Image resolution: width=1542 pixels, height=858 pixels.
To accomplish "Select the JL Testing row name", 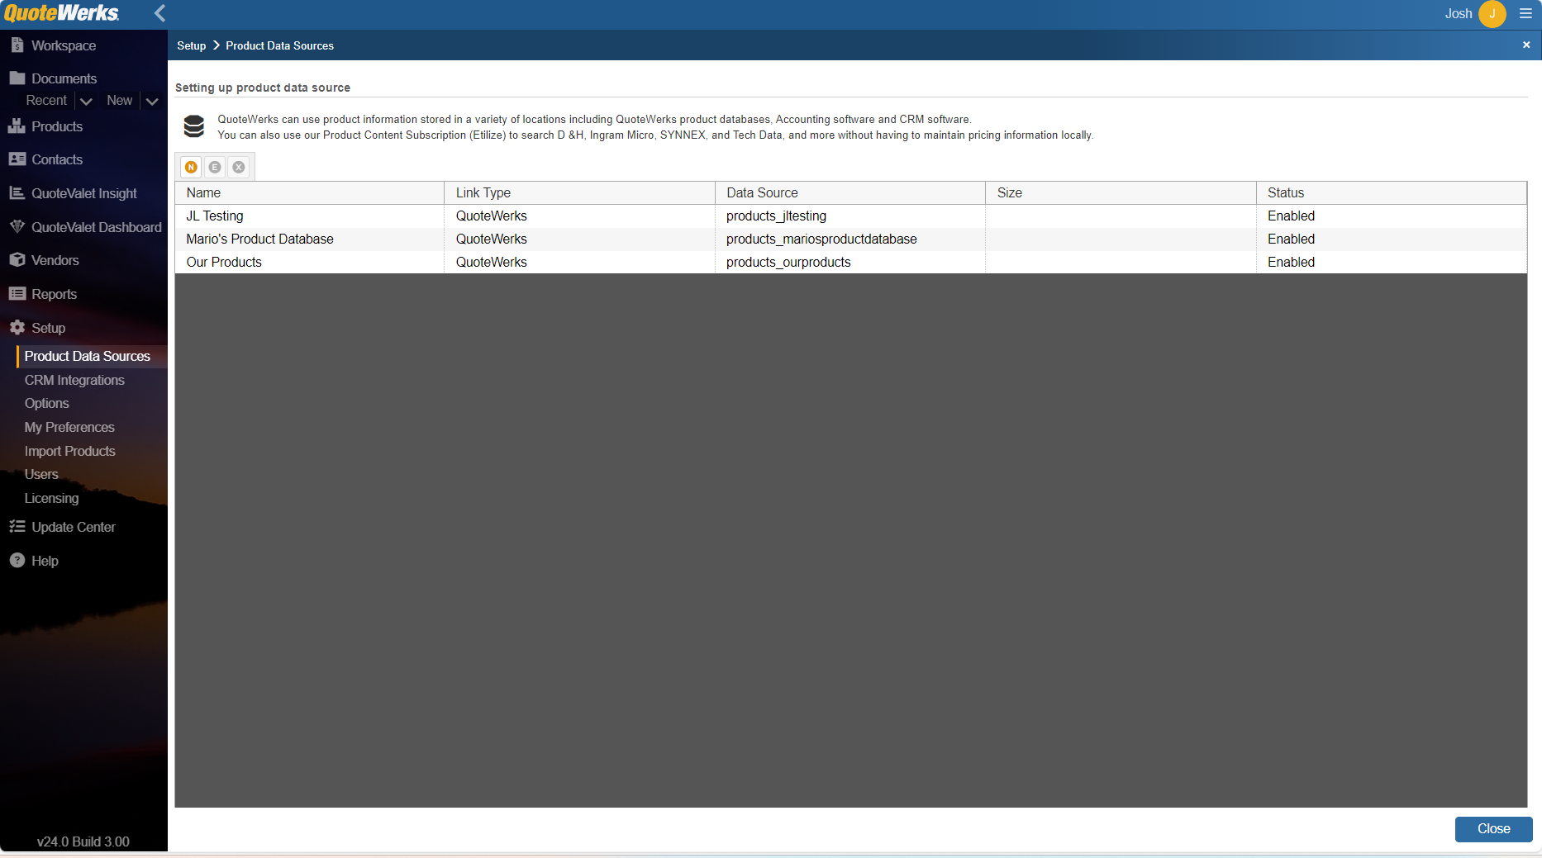I will (215, 216).
